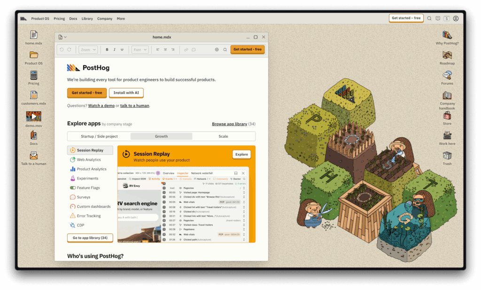The width and height of the screenshot is (481, 290).
Task: Follow the Watch a demo link
Action: 101,106
